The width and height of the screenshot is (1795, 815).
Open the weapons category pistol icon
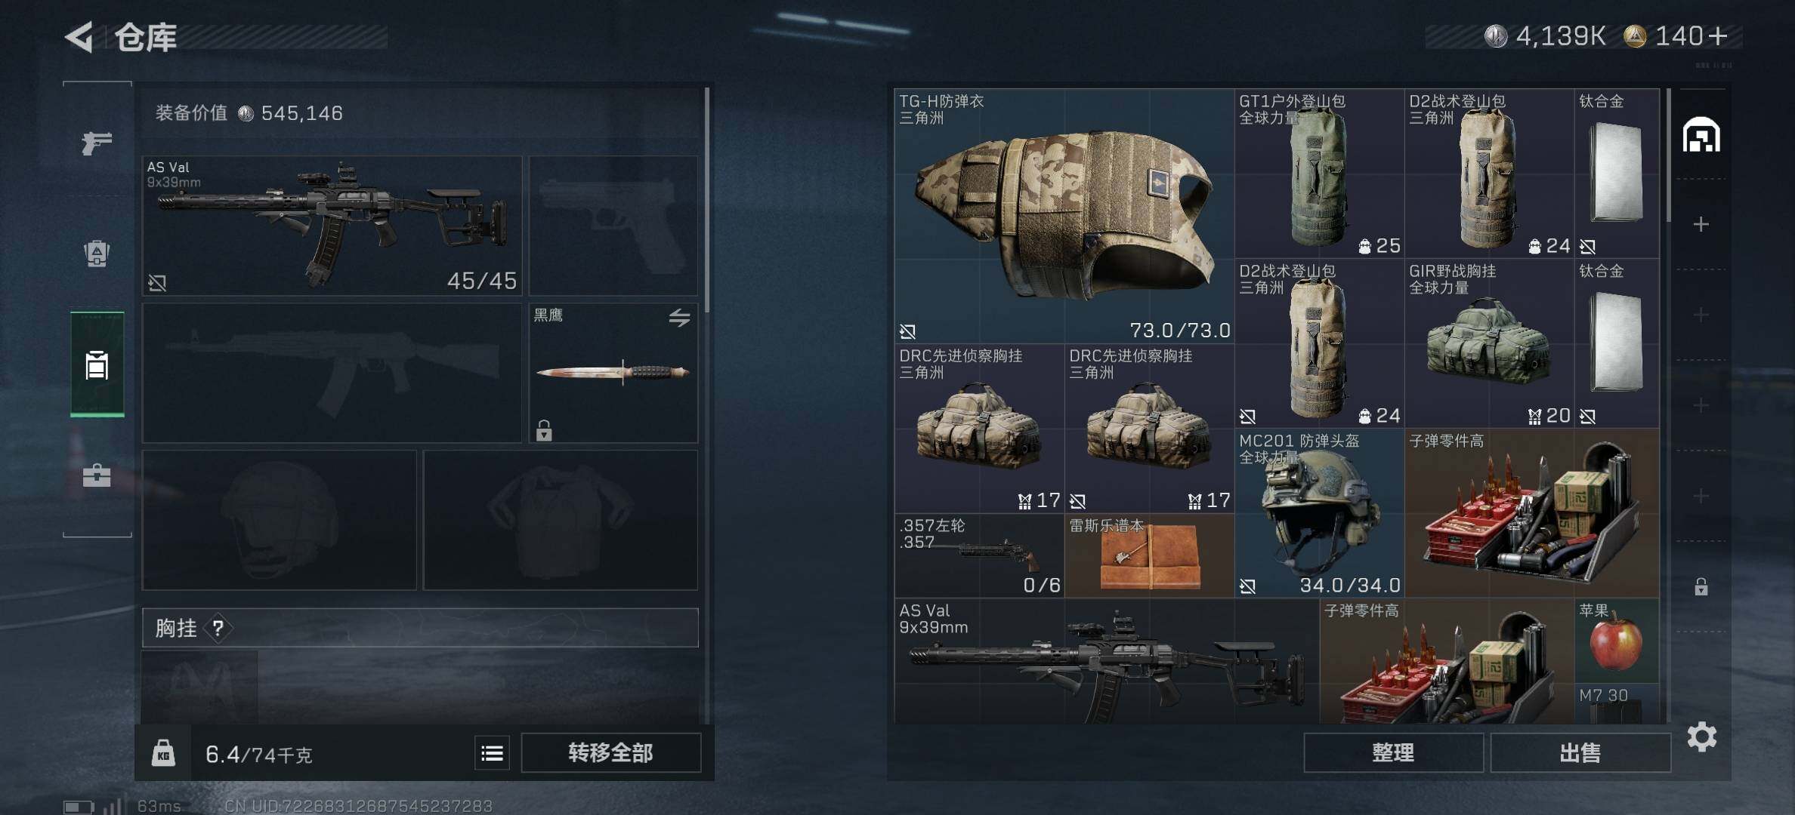[x=97, y=142]
